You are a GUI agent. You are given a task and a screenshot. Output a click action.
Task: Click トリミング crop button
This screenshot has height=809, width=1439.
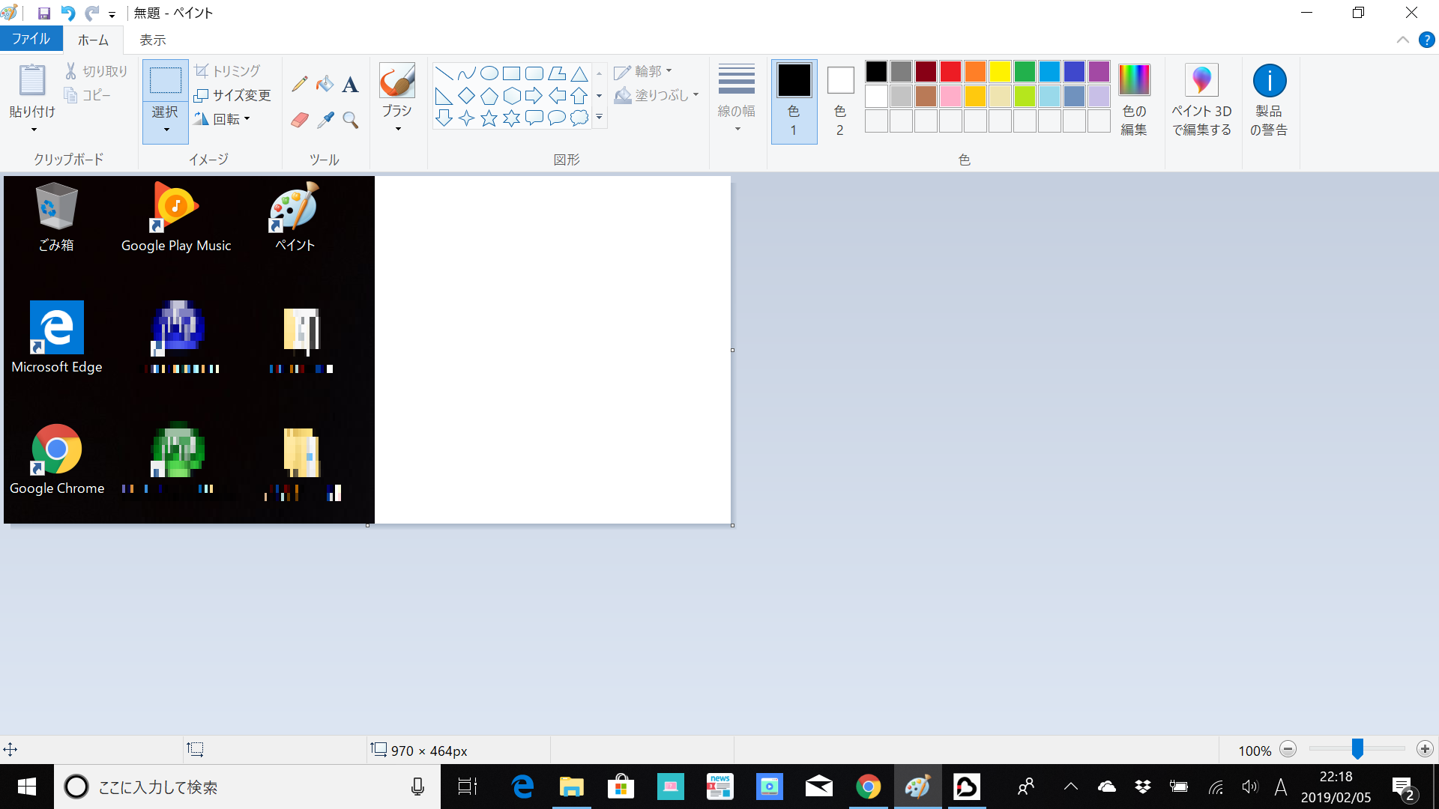pos(227,71)
